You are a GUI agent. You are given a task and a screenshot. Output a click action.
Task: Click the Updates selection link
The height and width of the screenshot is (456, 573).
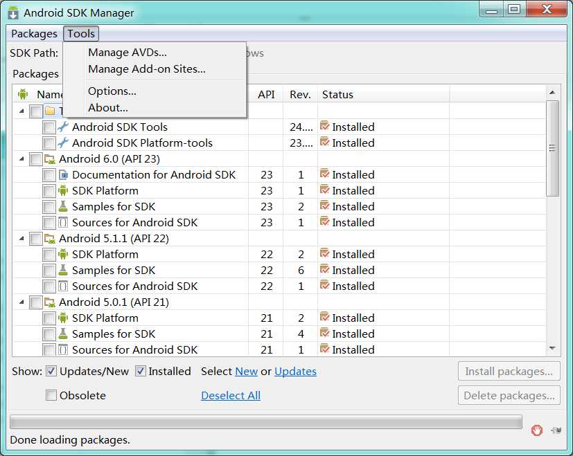[x=295, y=372]
